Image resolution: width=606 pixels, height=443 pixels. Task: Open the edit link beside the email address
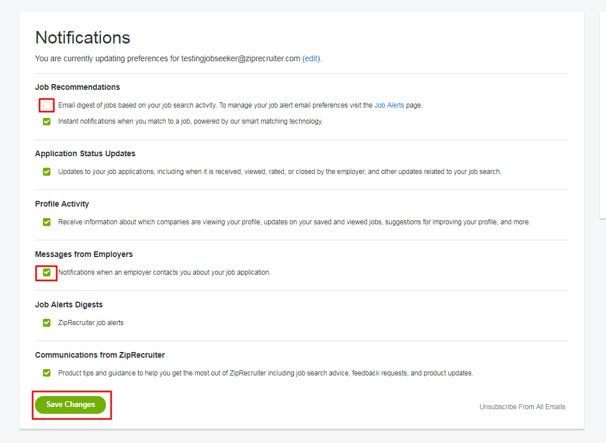(311, 58)
